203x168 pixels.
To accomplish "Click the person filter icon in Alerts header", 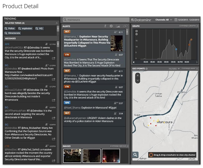I will coord(105,26).
